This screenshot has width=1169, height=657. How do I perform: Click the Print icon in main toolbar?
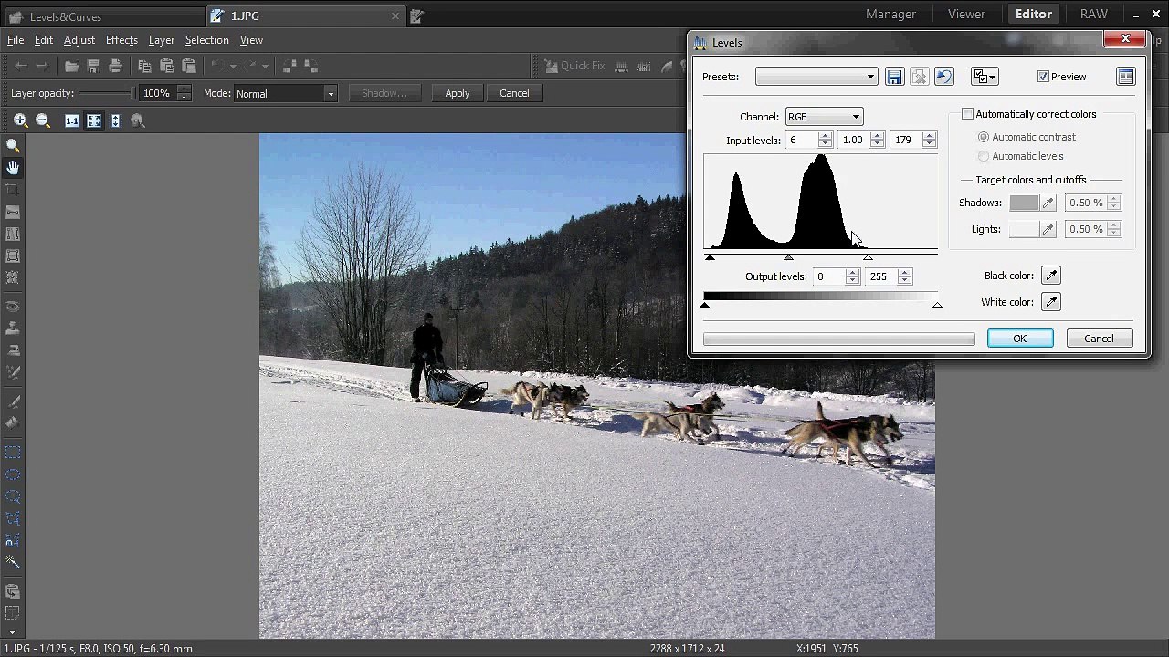pos(115,66)
